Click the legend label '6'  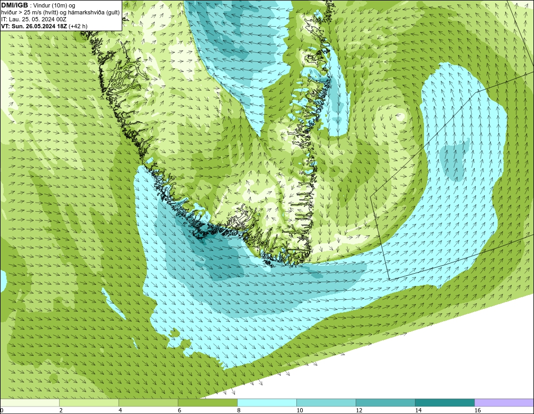pos(179,411)
